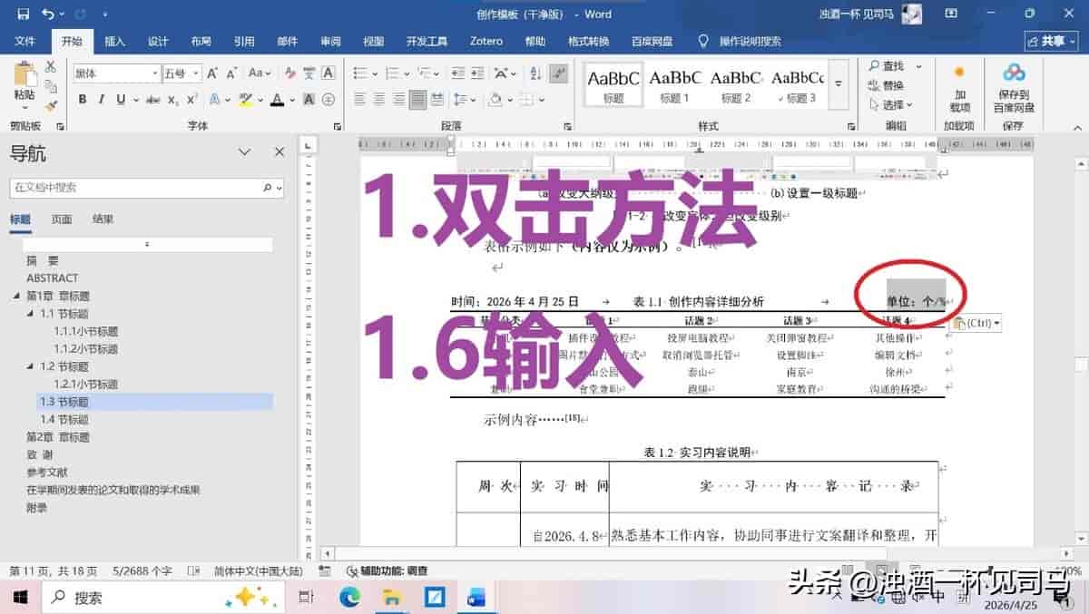Click the distributed alignment icon
The width and height of the screenshot is (1089, 614).
438,99
